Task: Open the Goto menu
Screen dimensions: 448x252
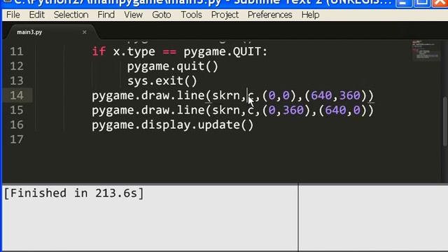Action: (x=162, y=15)
